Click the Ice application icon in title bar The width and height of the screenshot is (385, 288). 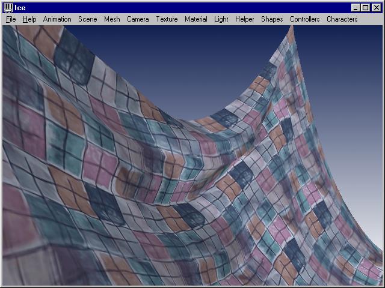pos(8,8)
